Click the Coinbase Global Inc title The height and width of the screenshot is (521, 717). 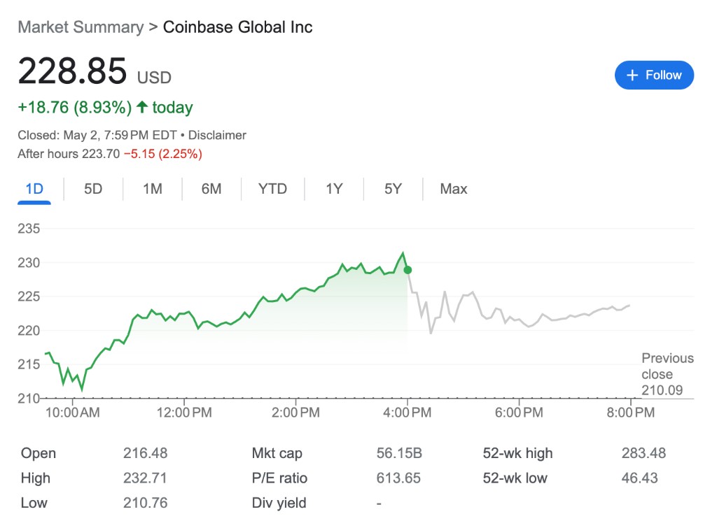click(237, 27)
